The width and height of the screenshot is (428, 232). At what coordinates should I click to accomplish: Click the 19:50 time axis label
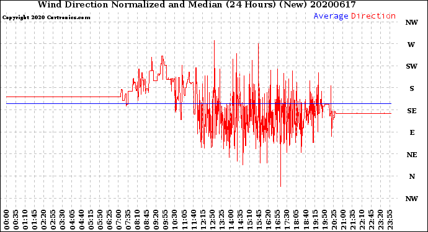coord(324,220)
